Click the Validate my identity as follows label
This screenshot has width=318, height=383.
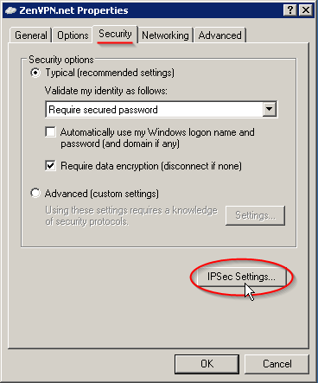tap(106, 91)
